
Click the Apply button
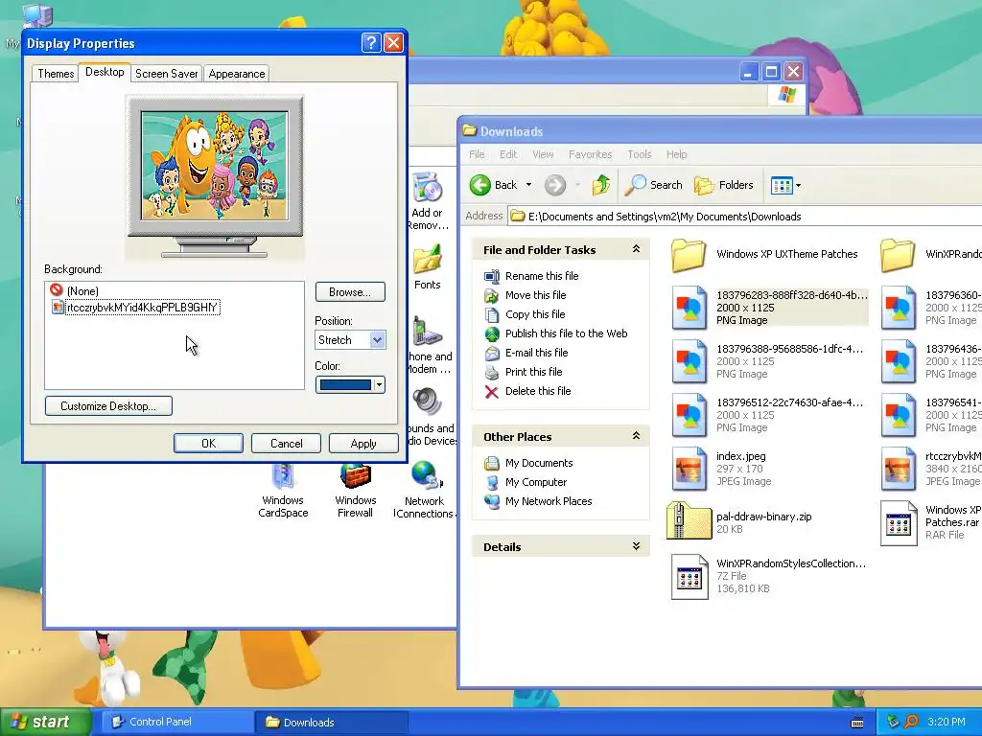tap(363, 443)
